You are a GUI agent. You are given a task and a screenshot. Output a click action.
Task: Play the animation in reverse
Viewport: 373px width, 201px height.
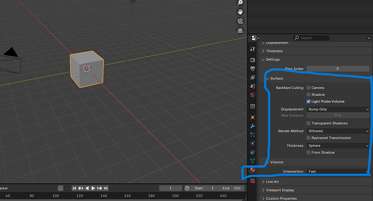click(x=87, y=188)
